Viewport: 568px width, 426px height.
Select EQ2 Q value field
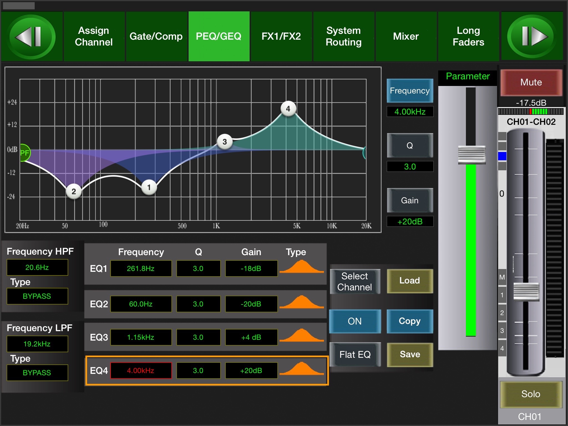198,304
